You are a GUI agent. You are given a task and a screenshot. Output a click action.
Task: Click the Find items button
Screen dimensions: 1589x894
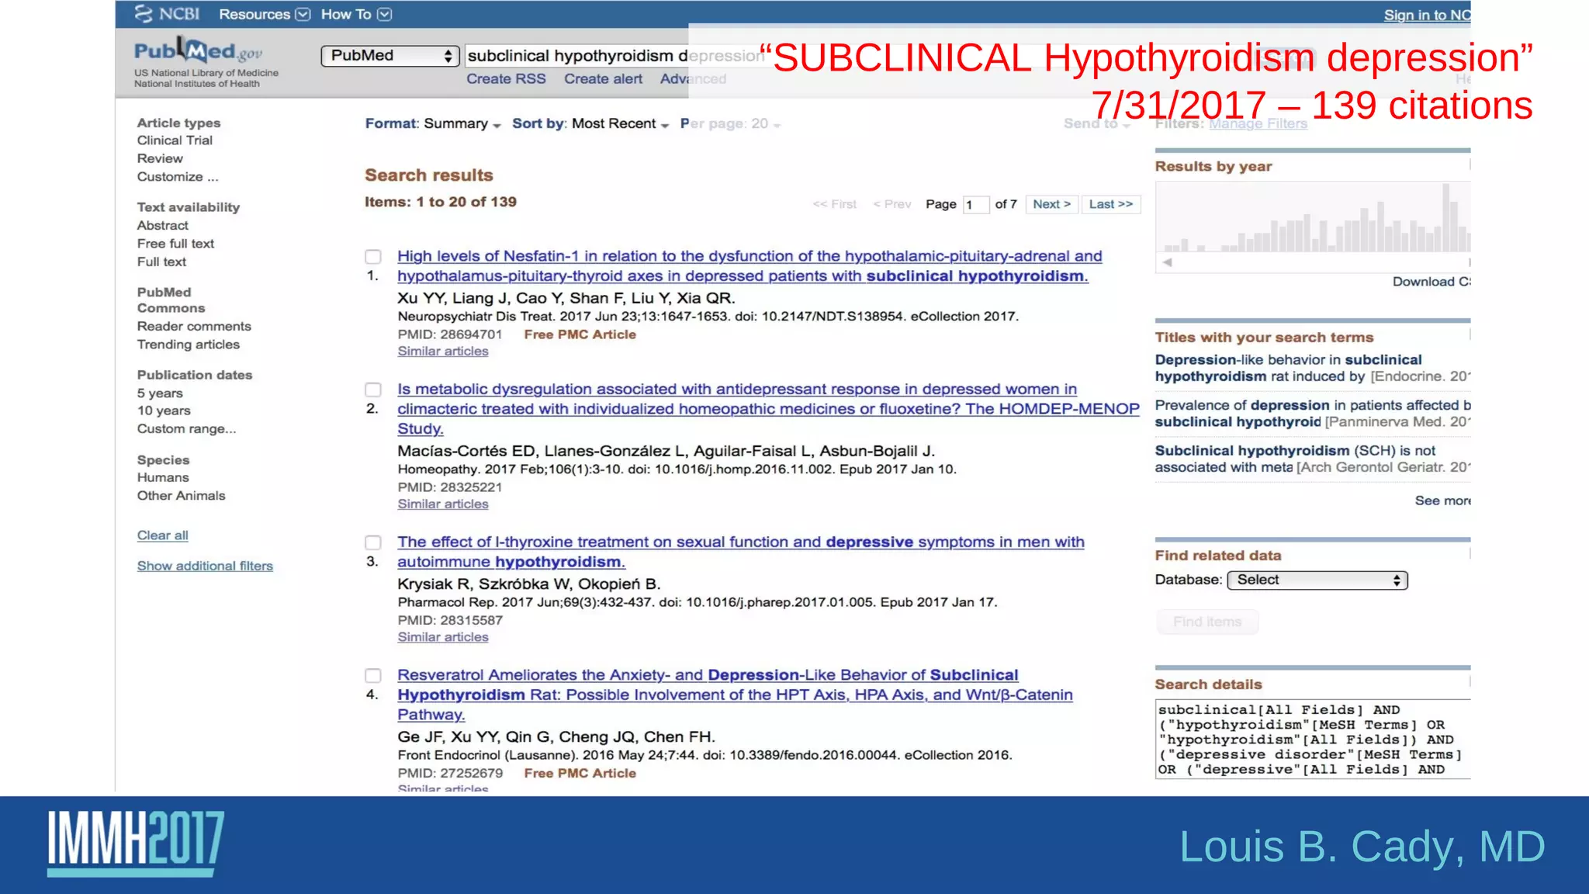(1207, 622)
